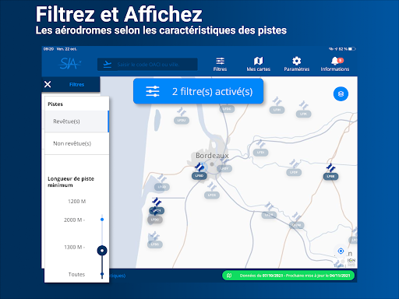The height and width of the screenshot is (299, 399).
Task: Select the greyed LFCD marker west of Bordeaux
Action: 162,187
